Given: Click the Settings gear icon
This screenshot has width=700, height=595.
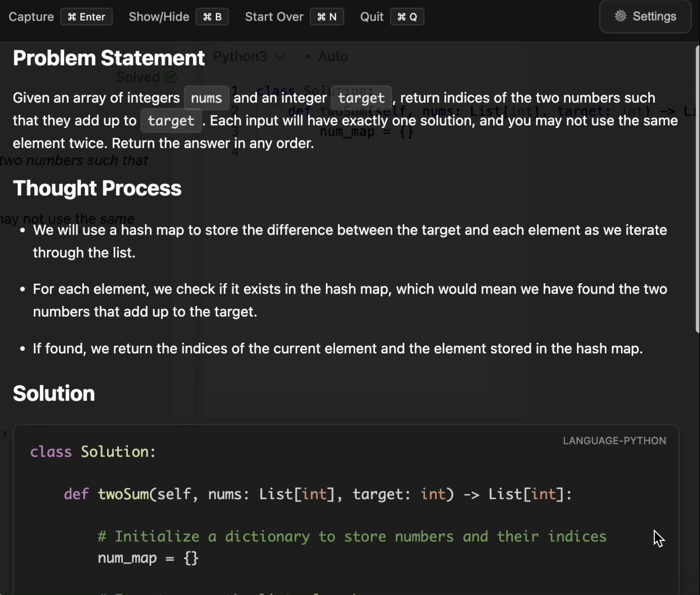Looking at the screenshot, I should [x=620, y=16].
